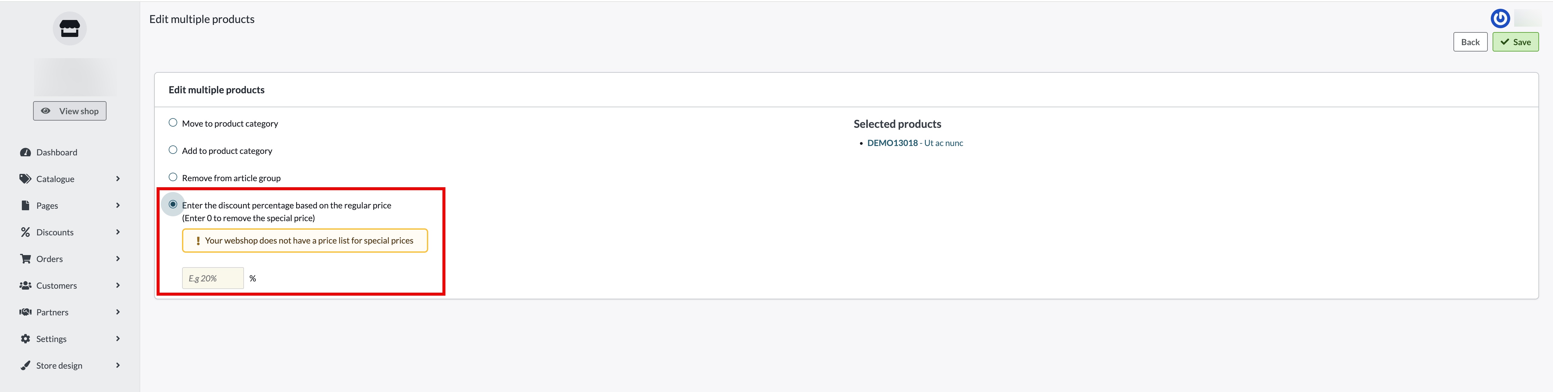This screenshot has width=1553, height=392.
Task: Expand the Customers submenu chevron
Action: tap(118, 285)
